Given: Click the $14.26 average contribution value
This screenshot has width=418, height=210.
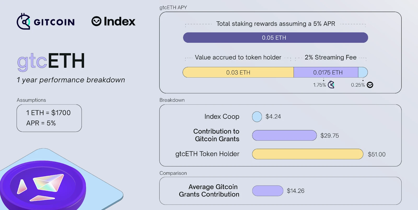Looking at the screenshot, I should click(x=295, y=191).
